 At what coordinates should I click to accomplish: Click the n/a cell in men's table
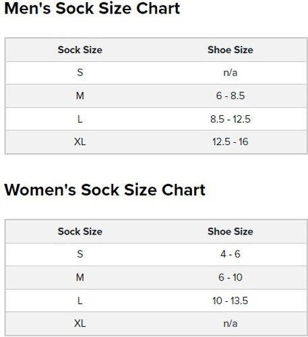coord(230,73)
